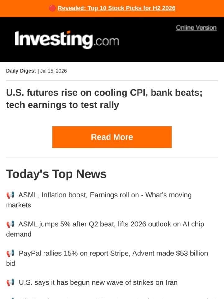Image resolution: width=224 pixels, height=299 pixels.
Task: Click the Investing.com logo
Action: tap(67, 40)
